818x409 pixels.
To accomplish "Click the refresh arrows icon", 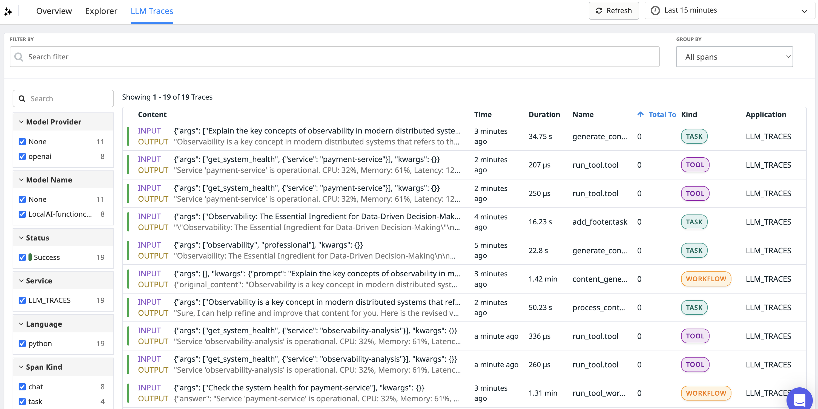I will [599, 10].
